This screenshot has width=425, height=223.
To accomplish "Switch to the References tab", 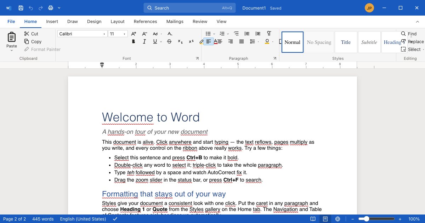I will (x=145, y=22).
